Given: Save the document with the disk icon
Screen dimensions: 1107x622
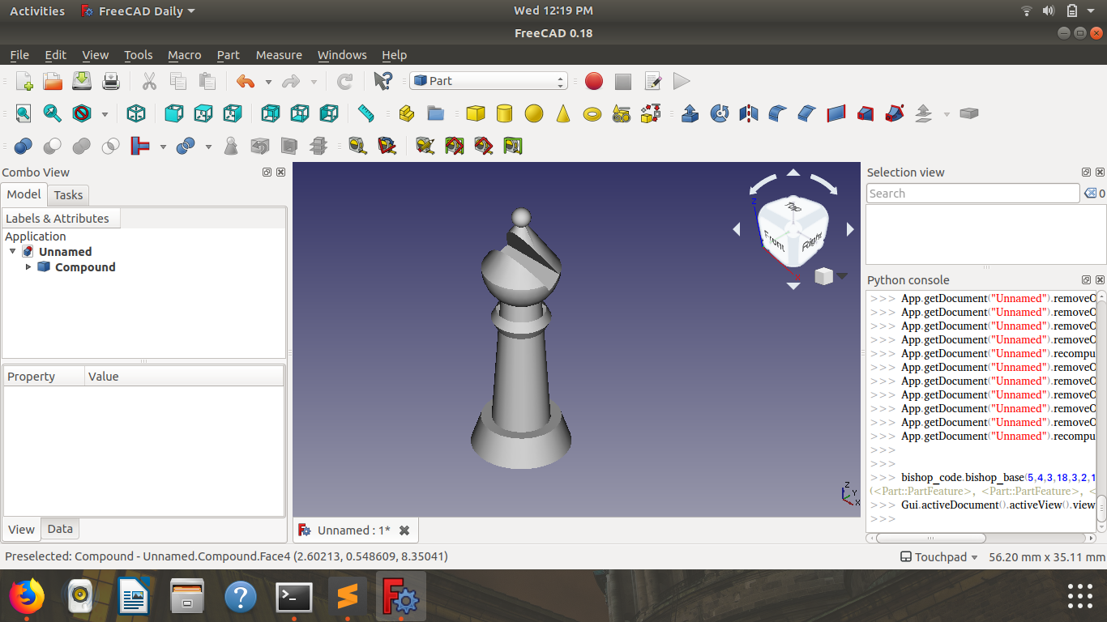Looking at the screenshot, I should [82, 81].
